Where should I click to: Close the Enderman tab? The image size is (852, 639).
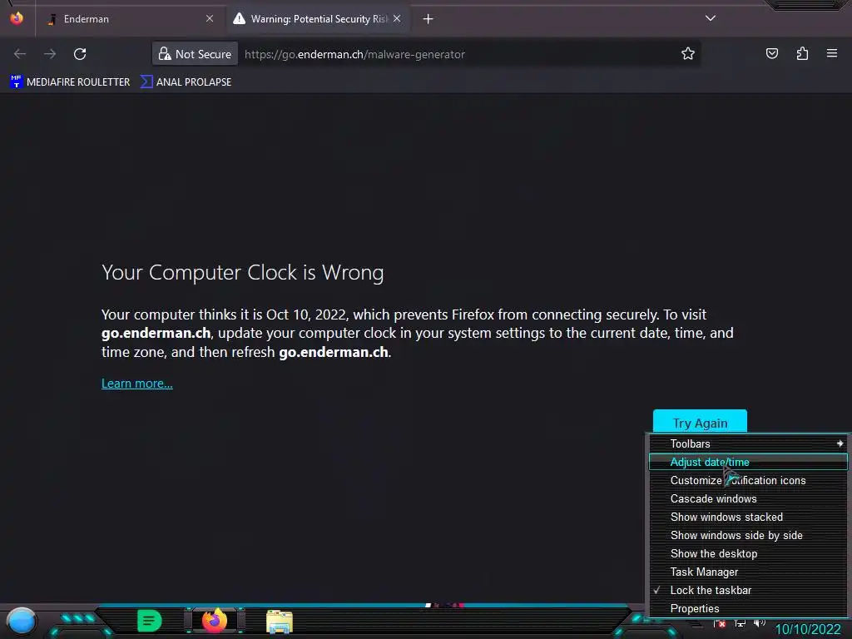point(210,18)
